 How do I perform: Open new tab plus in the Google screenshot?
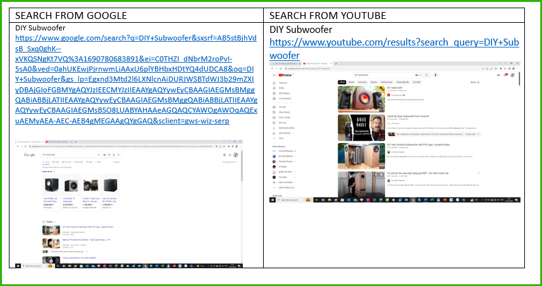point(75,142)
